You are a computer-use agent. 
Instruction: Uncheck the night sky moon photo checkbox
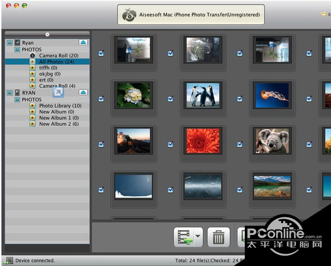pyautogui.click(x=101, y=190)
